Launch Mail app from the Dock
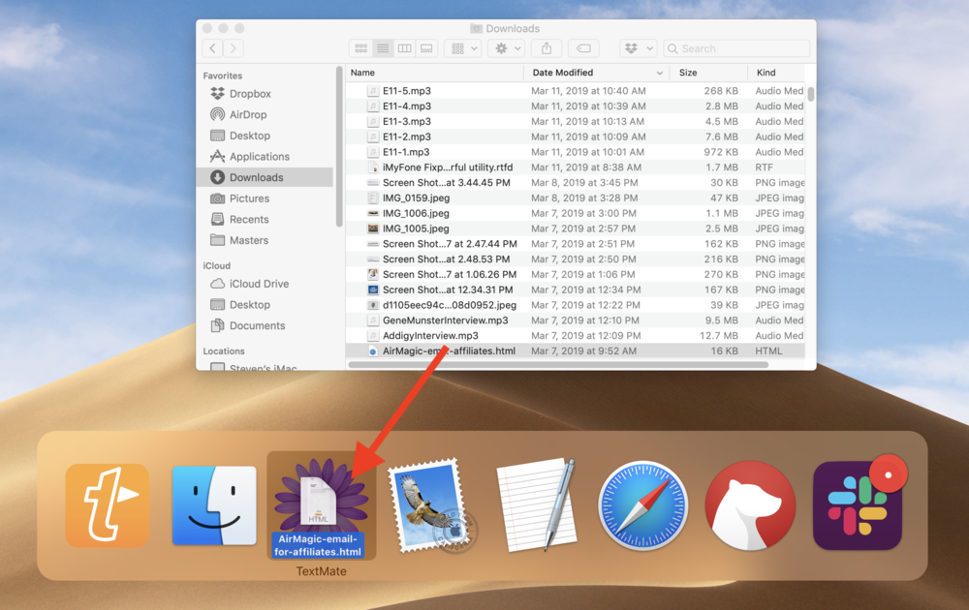969x610 pixels. click(x=431, y=505)
